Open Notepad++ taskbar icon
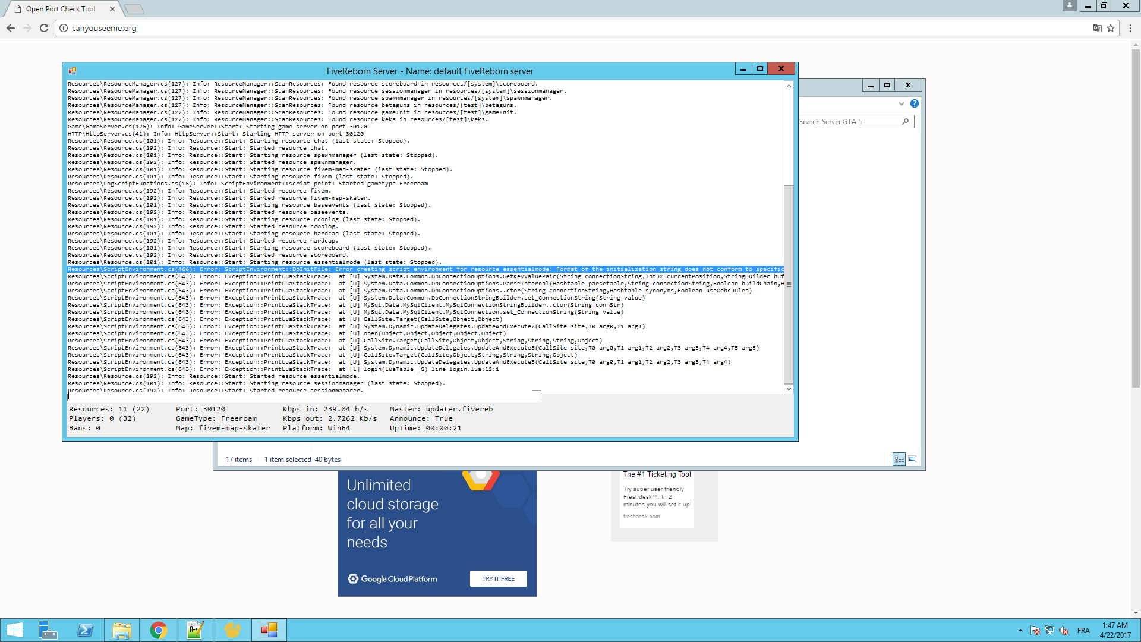The image size is (1141, 642). point(196,630)
